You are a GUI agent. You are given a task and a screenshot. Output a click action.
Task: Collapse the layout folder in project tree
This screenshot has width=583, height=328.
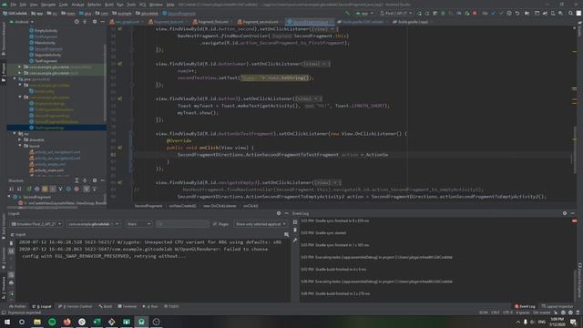pyautogui.click(x=20, y=146)
